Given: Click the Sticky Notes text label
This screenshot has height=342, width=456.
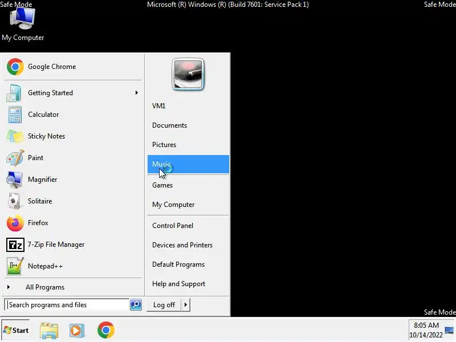Looking at the screenshot, I should (x=46, y=136).
